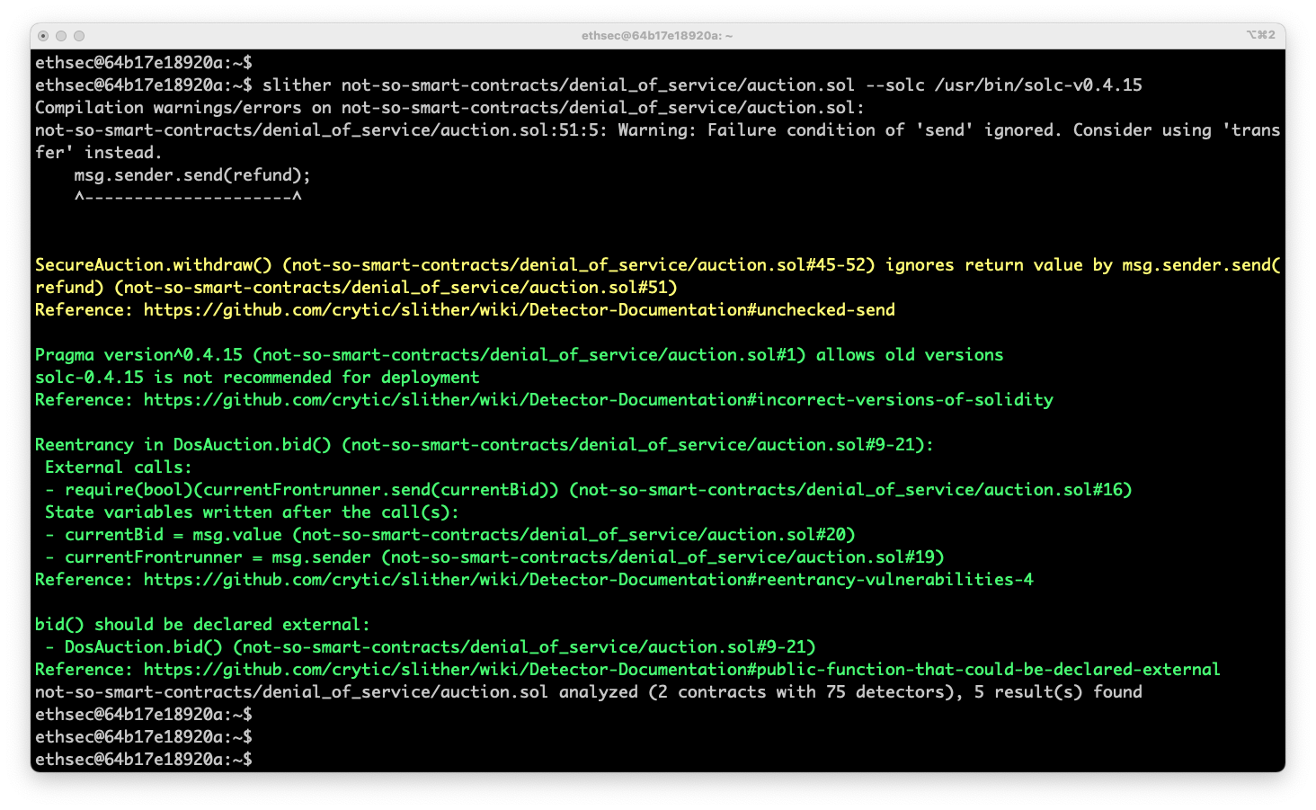Image resolution: width=1316 pixels, height=810 pixels.
Task: Open the public-function-that-could-be-declared-external reference URL
Action: [x=681, y=670]
